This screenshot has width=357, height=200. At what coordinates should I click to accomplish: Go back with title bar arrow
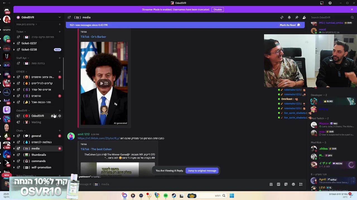4,3
